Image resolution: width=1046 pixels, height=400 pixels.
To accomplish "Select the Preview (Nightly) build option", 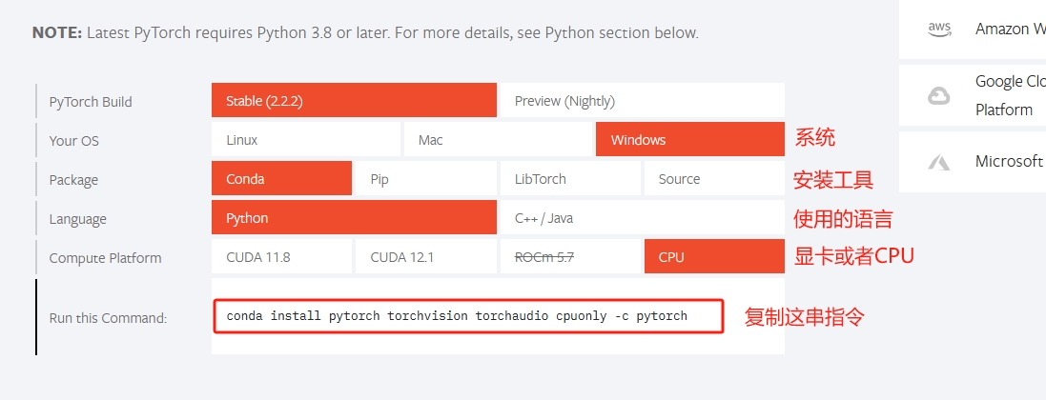I will pos(643,100).
